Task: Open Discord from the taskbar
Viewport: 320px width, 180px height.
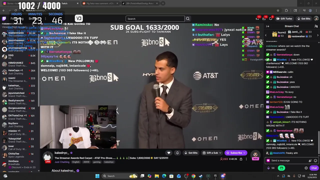Action: [x=223, y=176]
